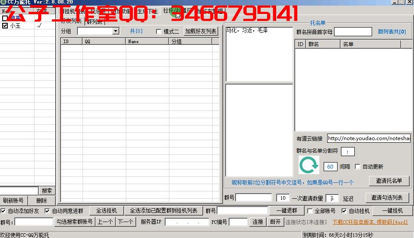Viewport: 414px width, 238px height.
Task: Click the 一键挂机 button
Action: pyautogui.click(x=393, y=210)
